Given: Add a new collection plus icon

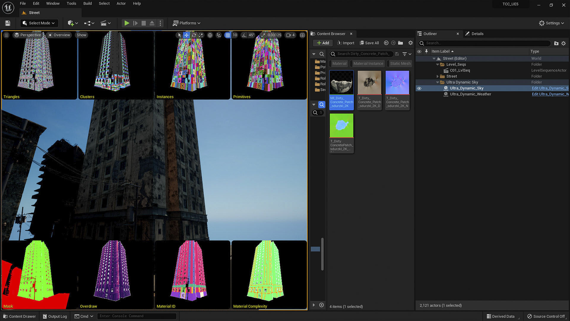Looking at the screenshot, I should (x=322, y=305).
